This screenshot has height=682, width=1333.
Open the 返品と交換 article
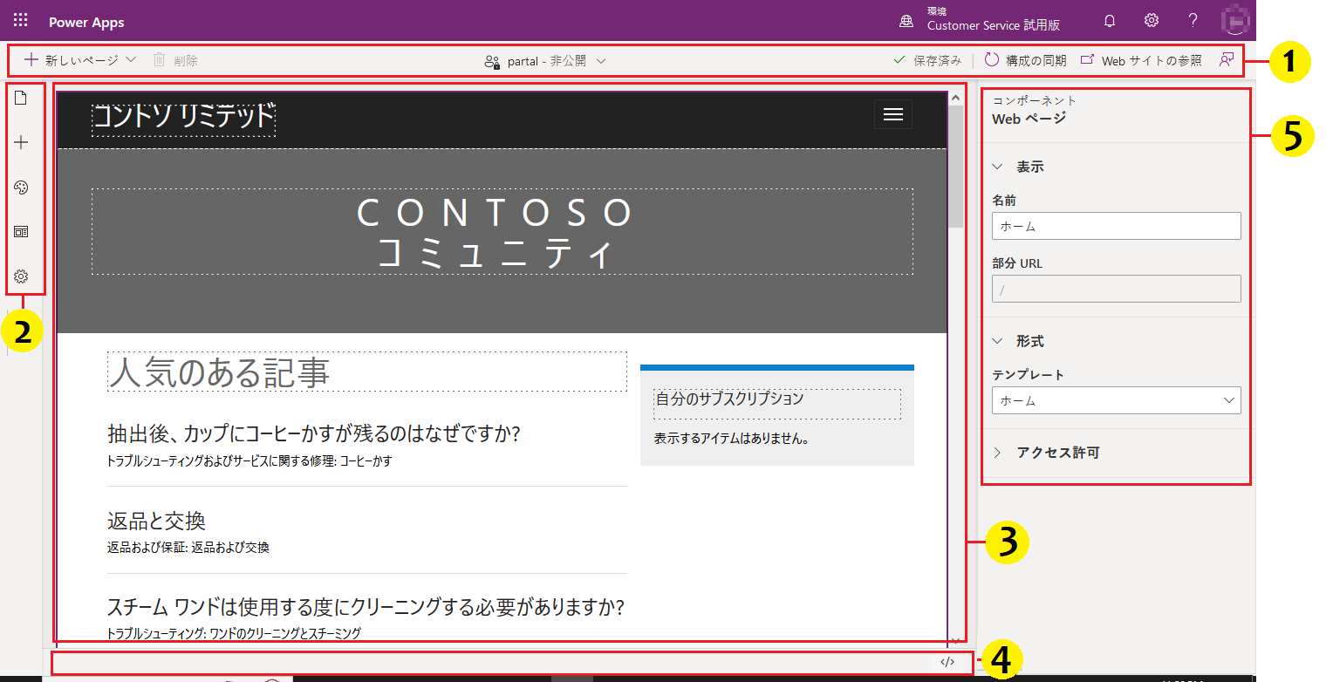click(x=156, y=521)
